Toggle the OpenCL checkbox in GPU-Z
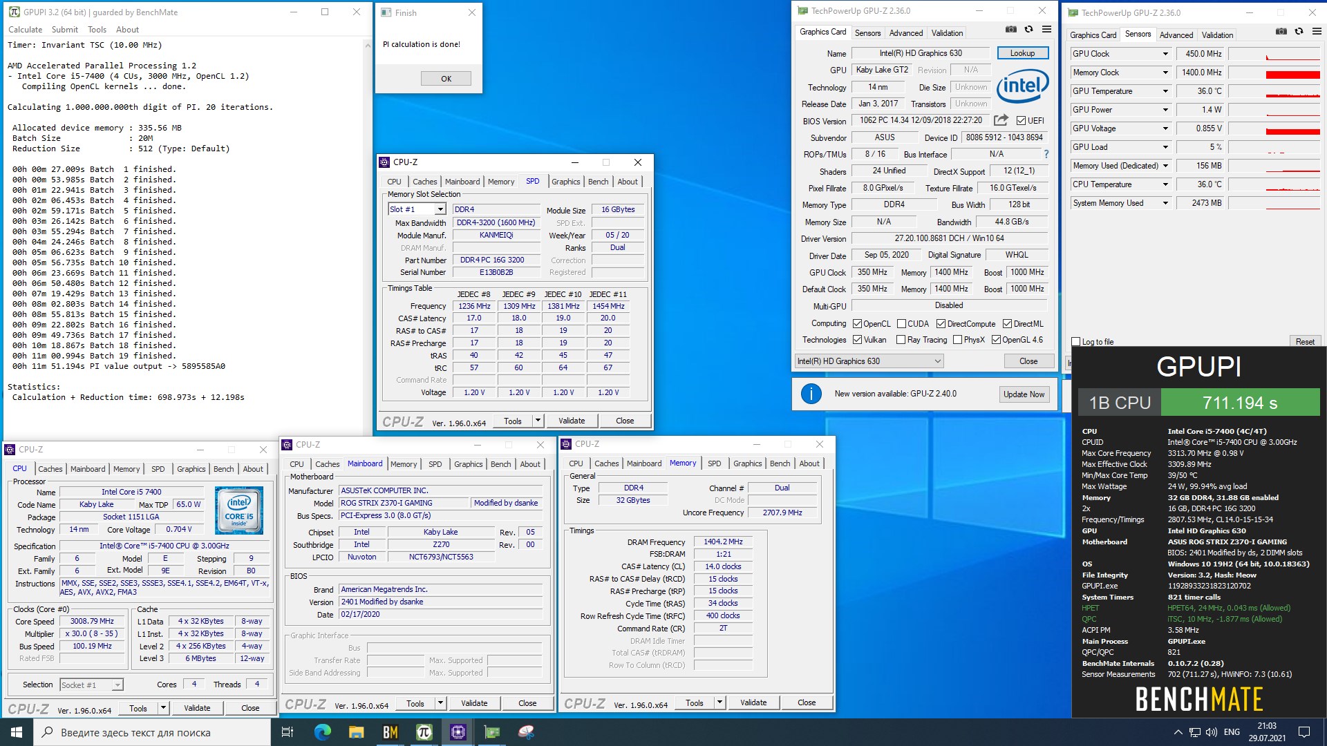This screenshot has width=1327, height=746. [x=857, y=324]
